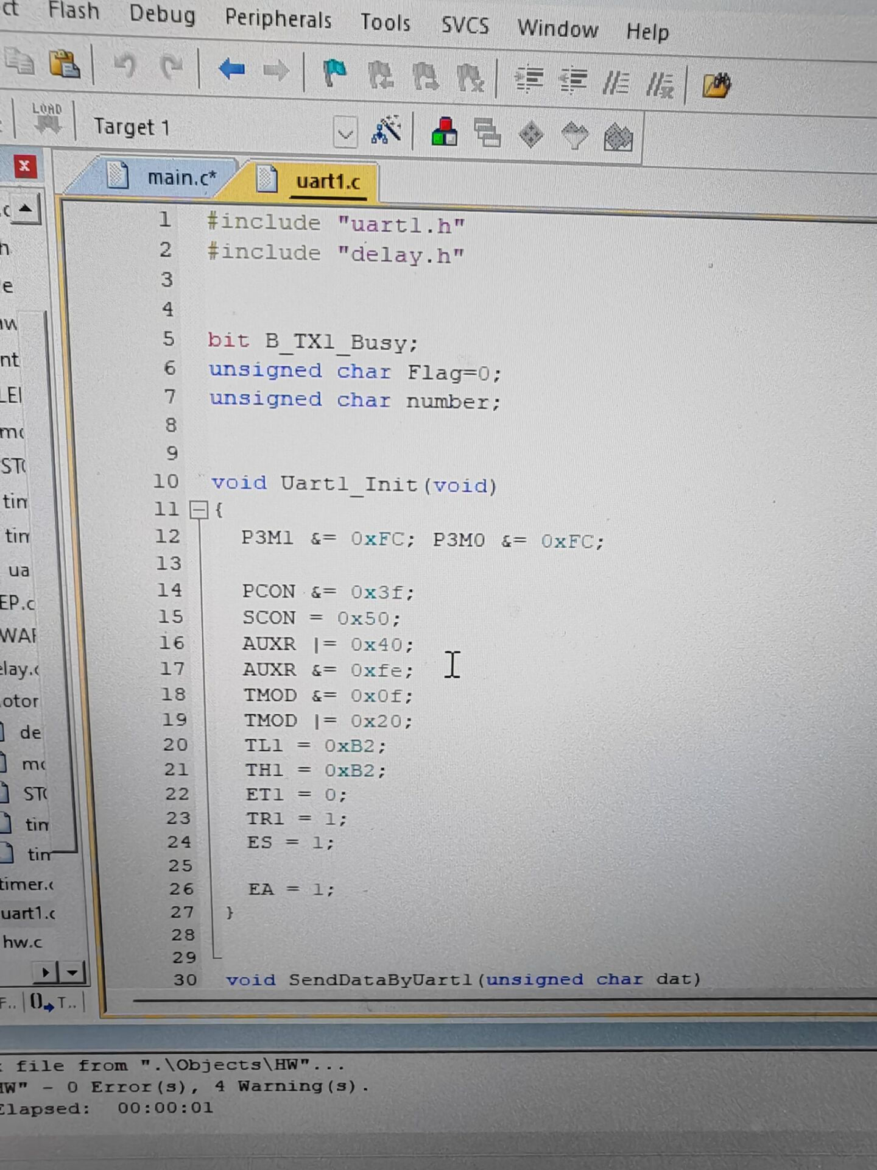Viewport: 877px width, 1170px height.
Task: Go to the next bookmark icon
Action: (x=425, y=77)
